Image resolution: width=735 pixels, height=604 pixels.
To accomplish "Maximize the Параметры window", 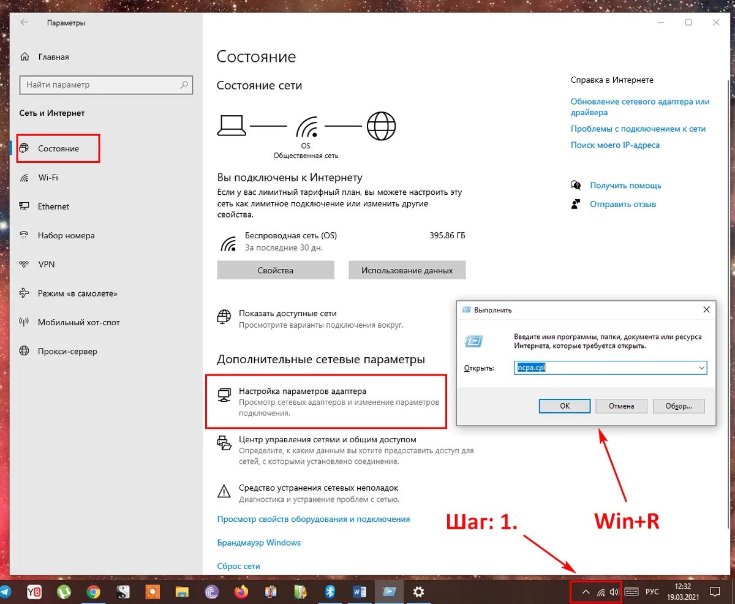I will pyautogui.click(x=688, y=23).
